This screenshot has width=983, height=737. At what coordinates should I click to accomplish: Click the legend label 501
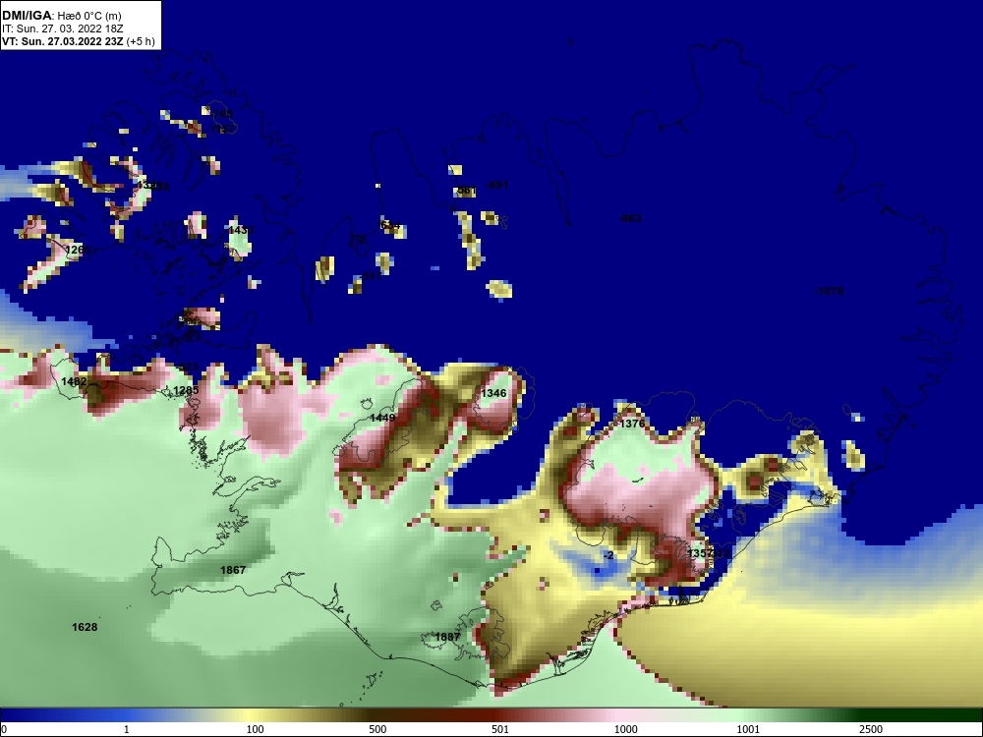tap(500, 729)
